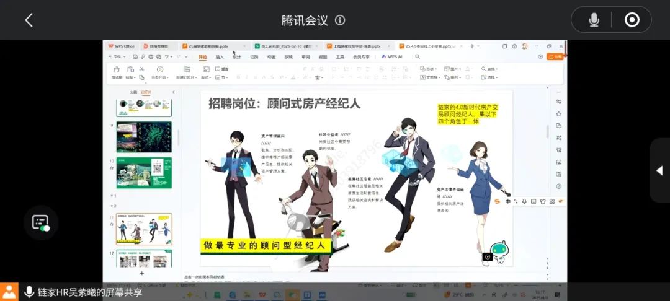Click the ribbon search magnifier icon
670x301 pixels.
(418, 56)
